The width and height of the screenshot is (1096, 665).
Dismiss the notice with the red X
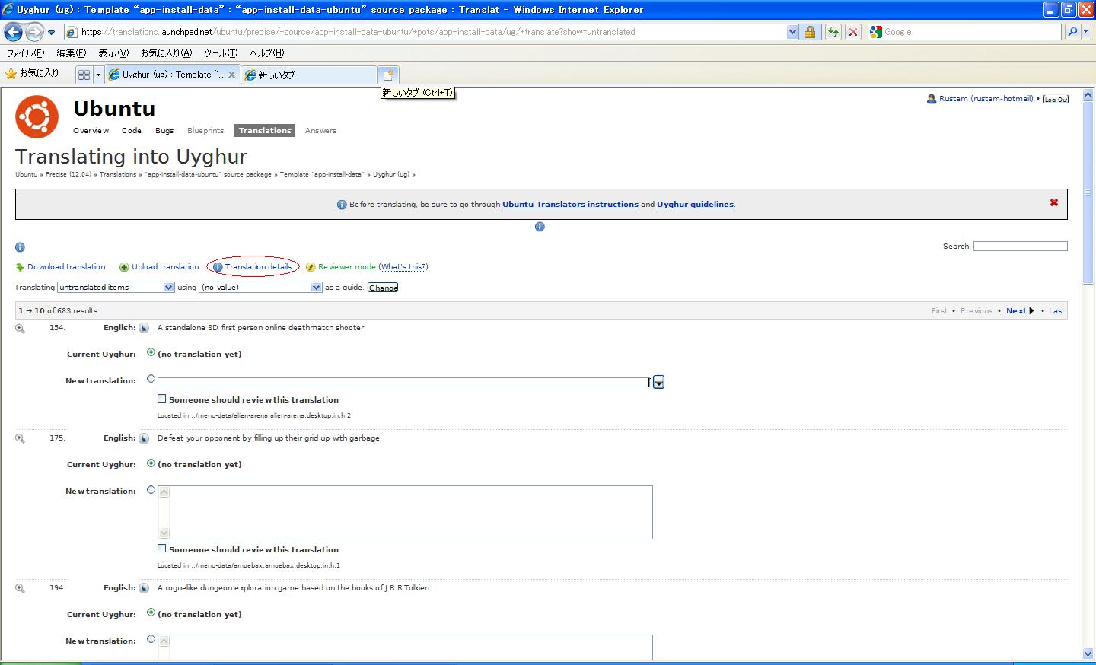pos(1054,202)
